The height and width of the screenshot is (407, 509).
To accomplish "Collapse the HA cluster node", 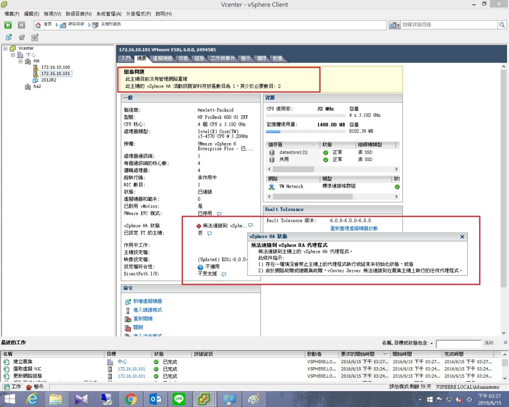I will click(20, 61).
